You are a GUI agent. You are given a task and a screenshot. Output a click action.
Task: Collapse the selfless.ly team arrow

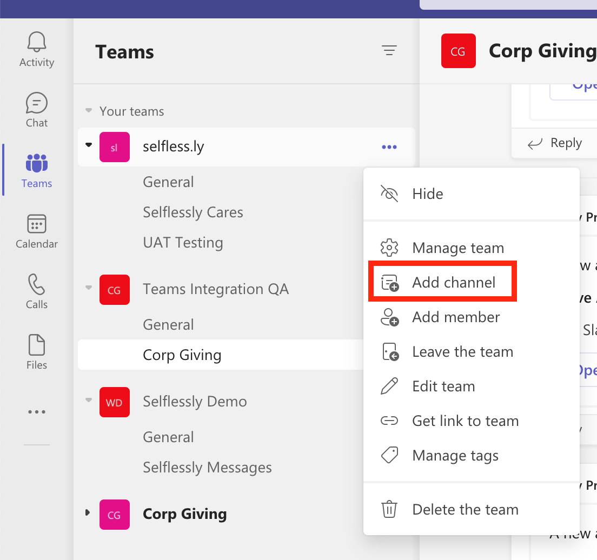tap(88, 145)
